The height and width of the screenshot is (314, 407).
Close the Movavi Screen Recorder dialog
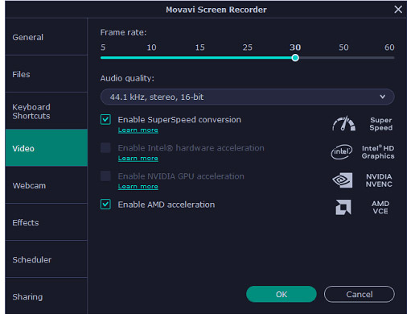pyautogui.click(x=398, y=10)
